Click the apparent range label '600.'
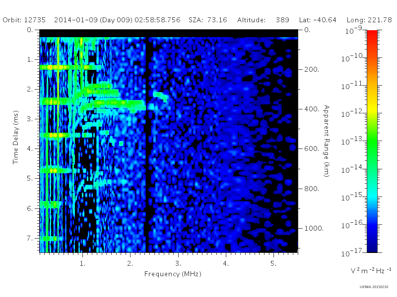This screenshot has width=397, height=297. [x=312, y=149]
